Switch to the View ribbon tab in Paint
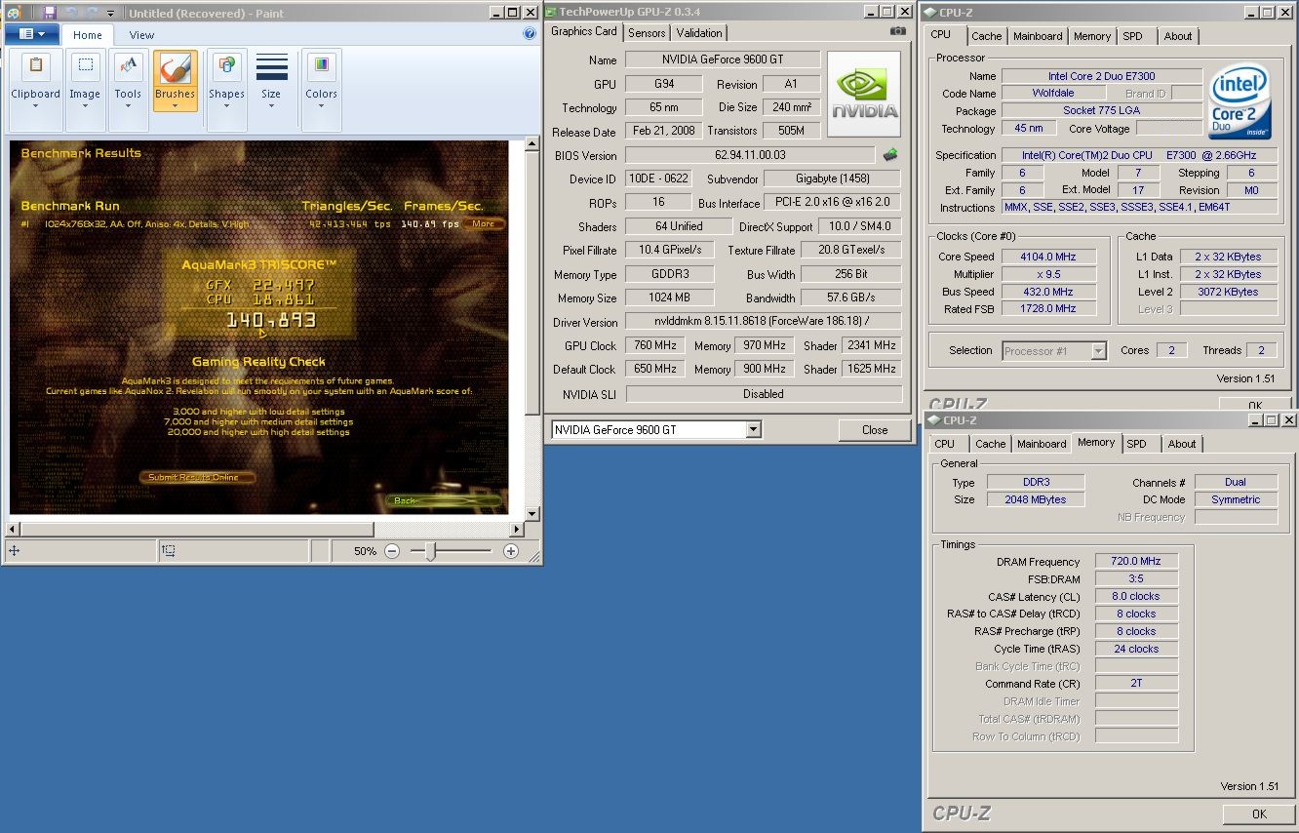 141,35
